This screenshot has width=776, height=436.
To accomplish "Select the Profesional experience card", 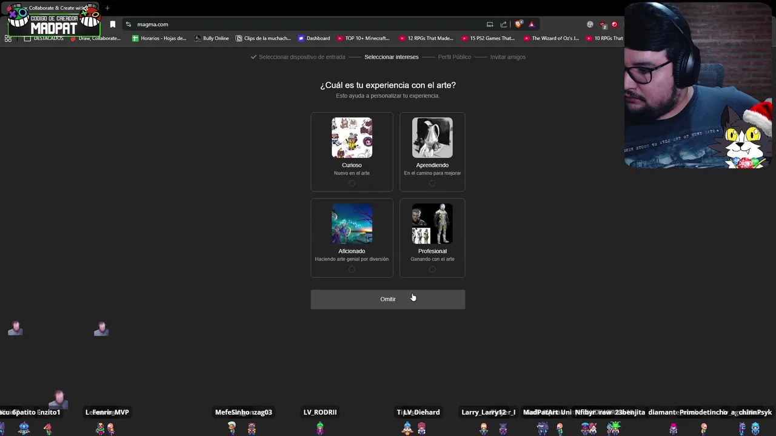I will click(x=432, y=238).
